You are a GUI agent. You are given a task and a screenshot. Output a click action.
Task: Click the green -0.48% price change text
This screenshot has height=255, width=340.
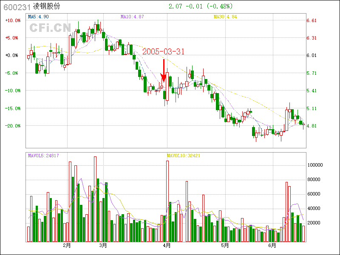tap(221, 6)
